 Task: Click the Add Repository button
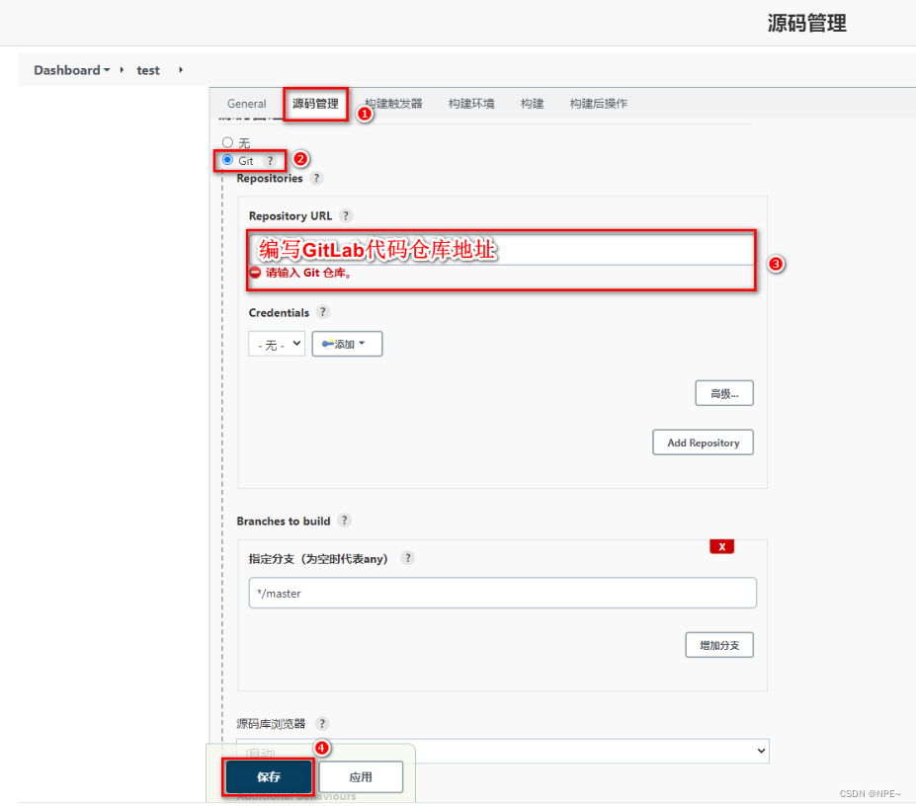point(703,443)
